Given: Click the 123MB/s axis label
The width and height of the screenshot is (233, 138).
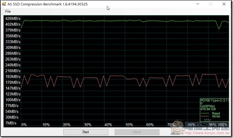Looking at the screenshot, I should coord(13,94).
